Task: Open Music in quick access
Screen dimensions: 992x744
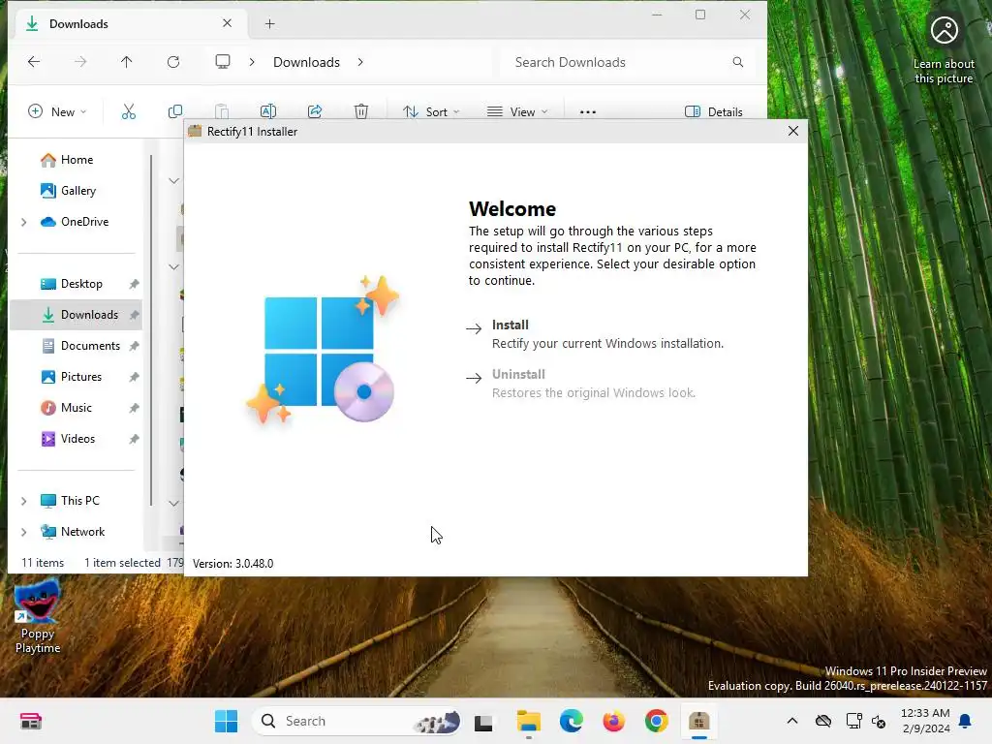Action: [67, 408]
